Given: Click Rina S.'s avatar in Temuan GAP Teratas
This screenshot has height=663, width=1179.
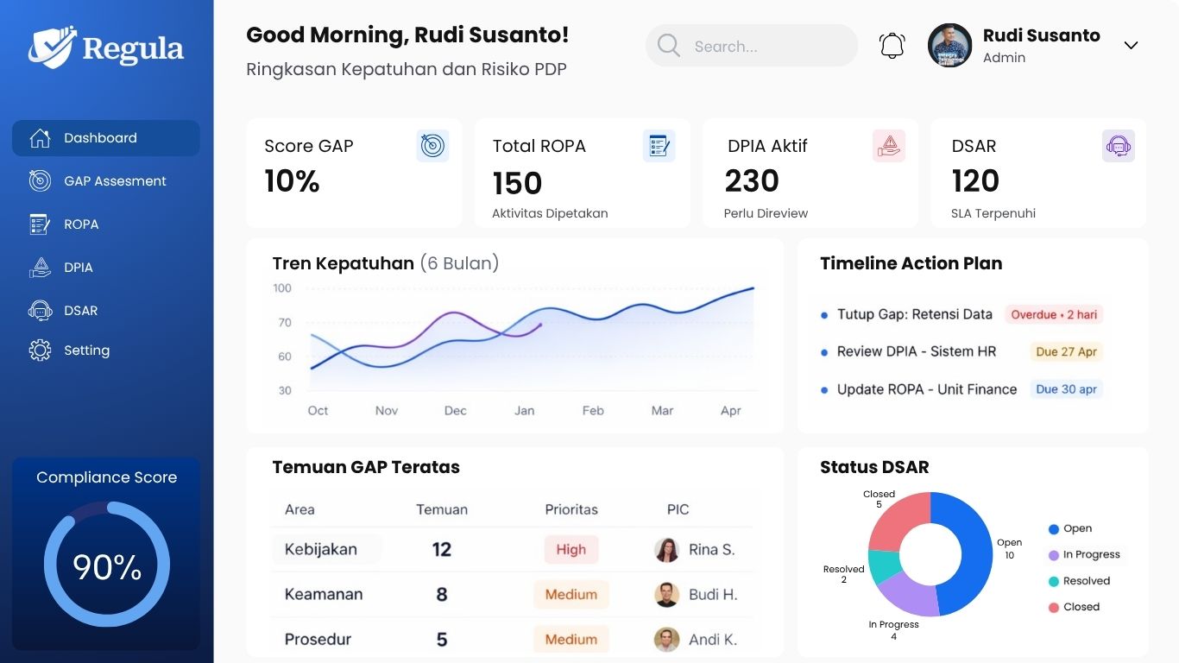Looking at the screenshot, I should pyautogui.click(x=666, y=549).
